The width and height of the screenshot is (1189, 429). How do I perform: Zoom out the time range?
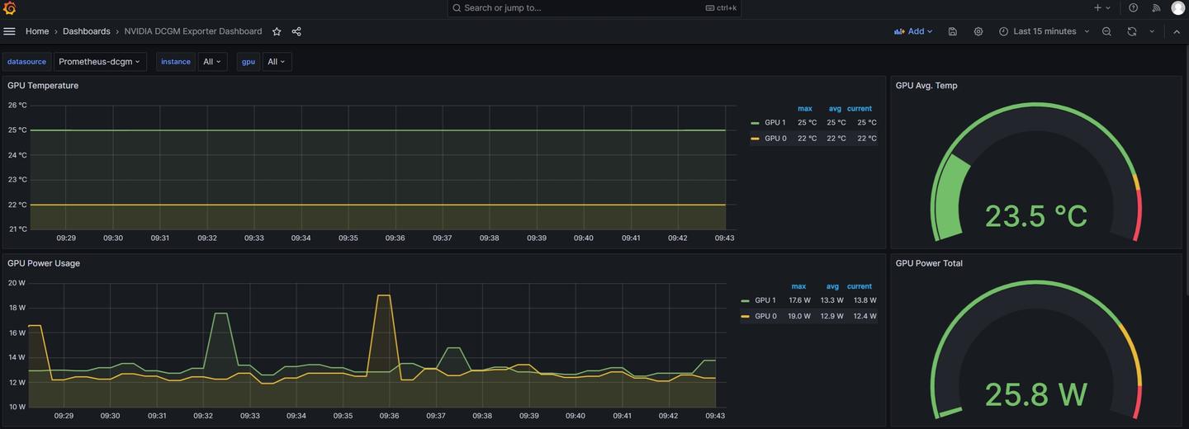1106,31
